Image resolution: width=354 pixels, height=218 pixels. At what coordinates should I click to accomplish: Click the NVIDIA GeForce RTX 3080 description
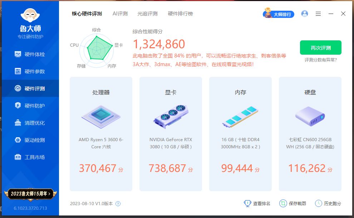(171, 143)
